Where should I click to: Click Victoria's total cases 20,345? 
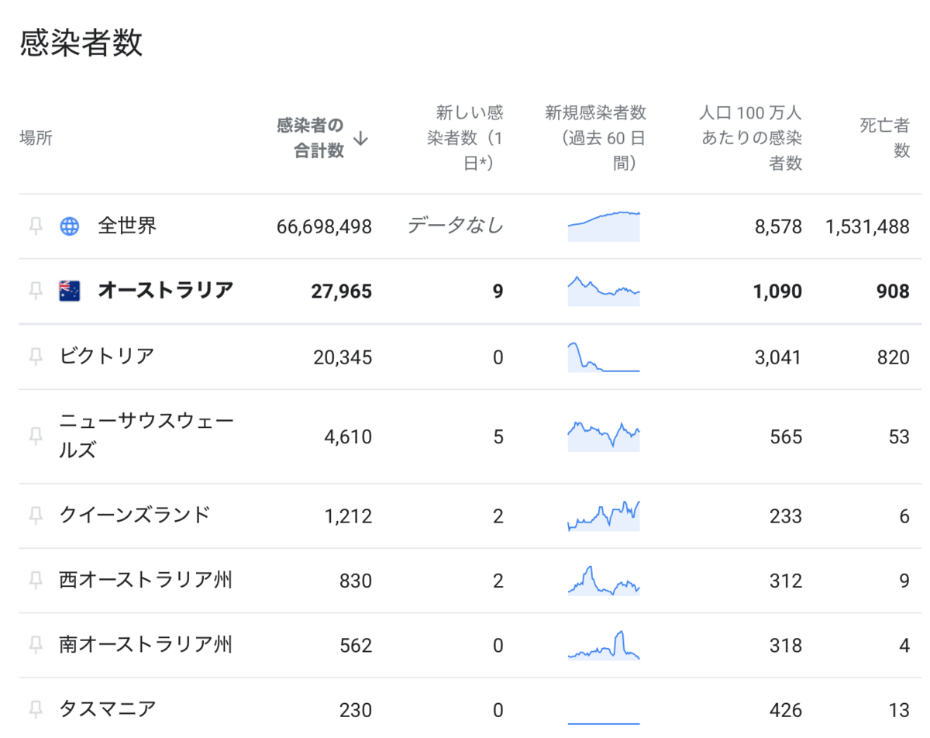click(343, 357)
